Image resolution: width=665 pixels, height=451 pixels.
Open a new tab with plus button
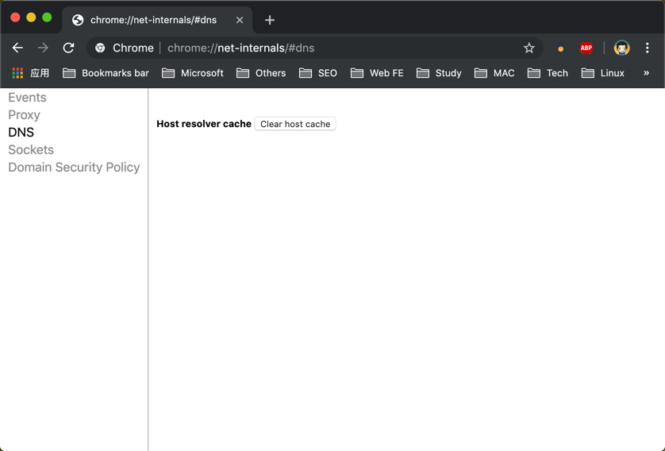point(270,20)
